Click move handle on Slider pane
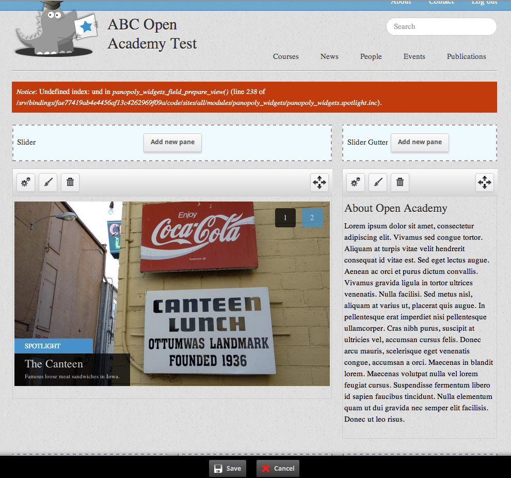 point(320,182)
